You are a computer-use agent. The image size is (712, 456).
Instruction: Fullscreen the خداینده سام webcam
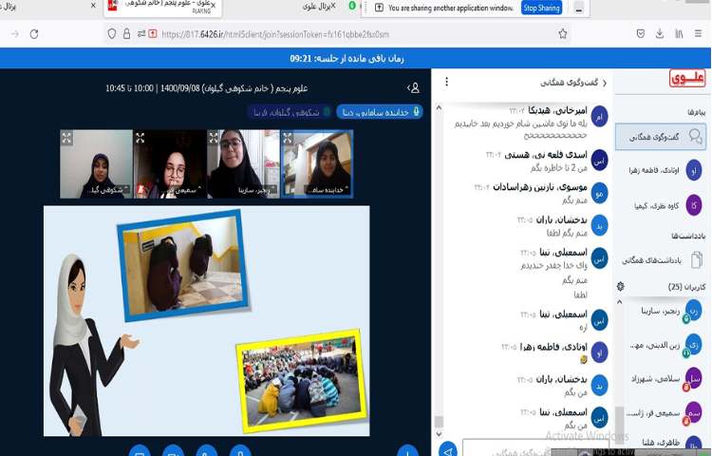tap(287, 138)
